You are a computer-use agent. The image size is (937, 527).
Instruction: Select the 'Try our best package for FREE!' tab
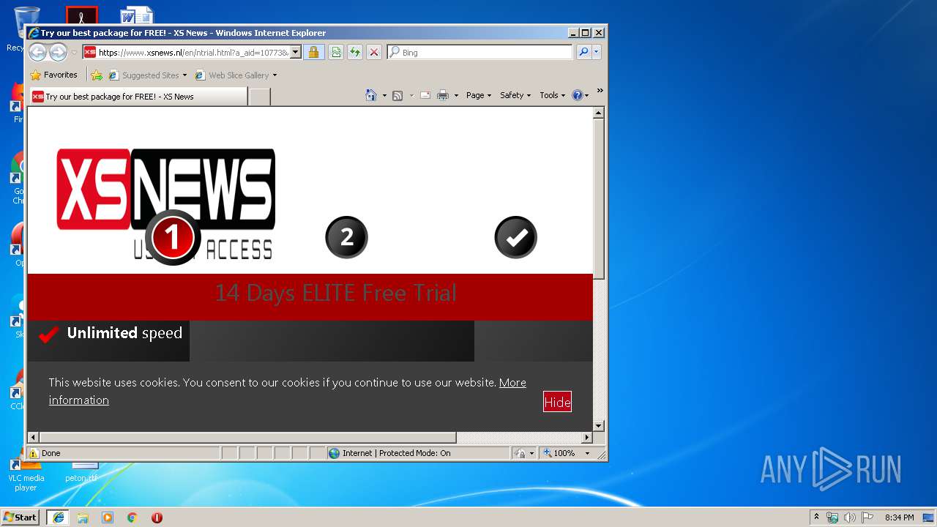138,96
